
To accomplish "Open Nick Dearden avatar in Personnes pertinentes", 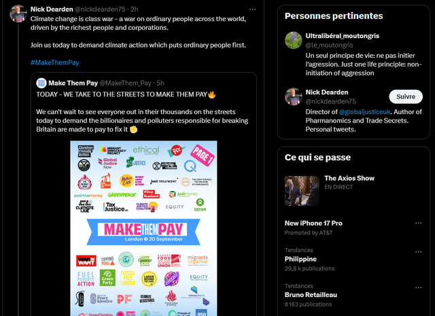I will point(293,96).
